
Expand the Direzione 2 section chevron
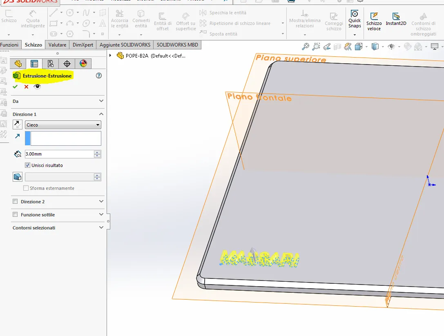101,201
